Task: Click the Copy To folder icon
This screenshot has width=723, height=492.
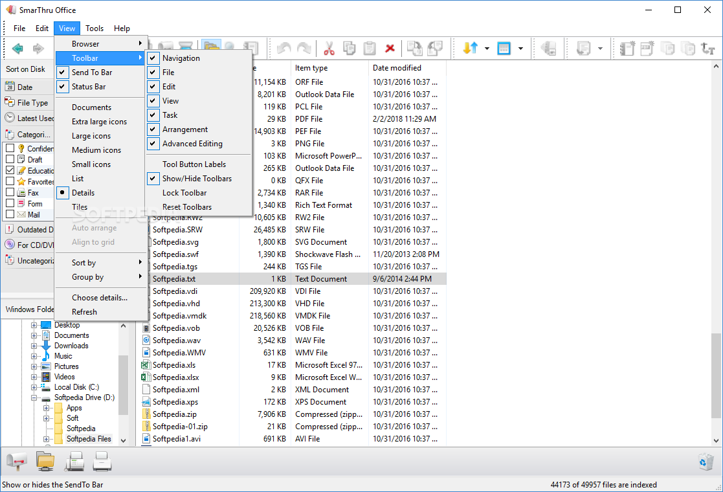Action: pos(414,48)
